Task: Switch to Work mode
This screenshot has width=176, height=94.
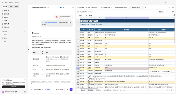Action: (5, 7)
